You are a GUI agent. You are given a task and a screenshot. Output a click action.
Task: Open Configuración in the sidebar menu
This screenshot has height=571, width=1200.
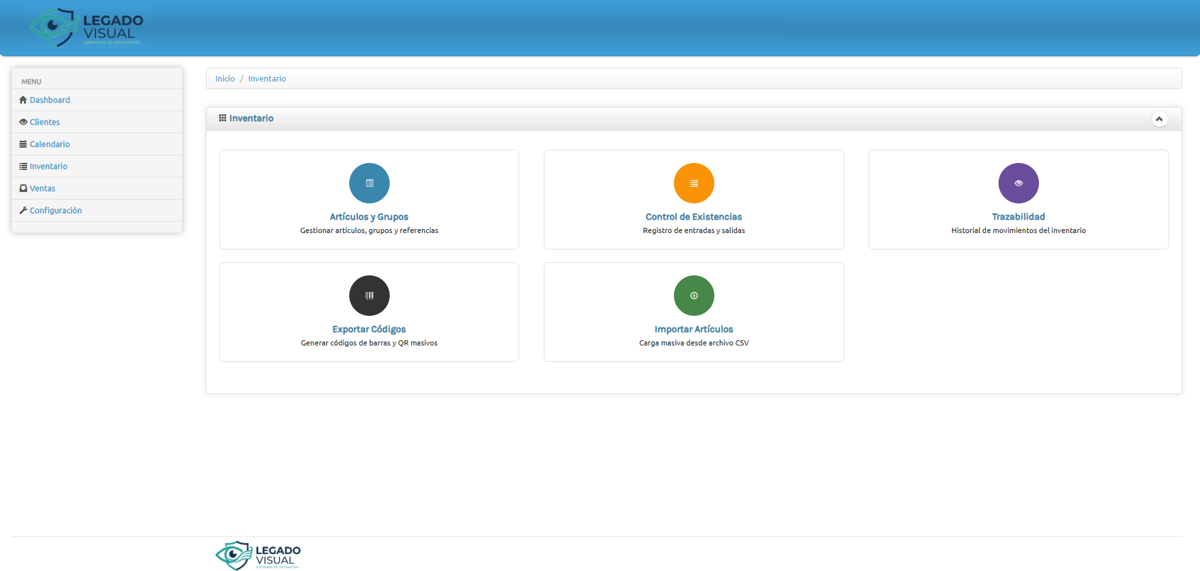56,210
